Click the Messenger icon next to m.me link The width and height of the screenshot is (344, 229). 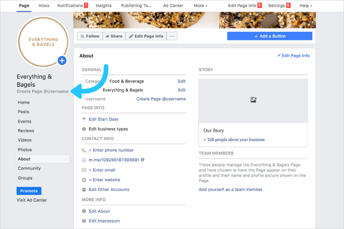click(x=84, y=160)
